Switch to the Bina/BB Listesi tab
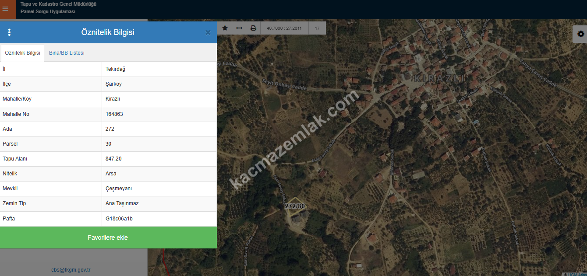The width and height of the screenshot is (587, 276). pyautogui.click(x=67, y=53)
